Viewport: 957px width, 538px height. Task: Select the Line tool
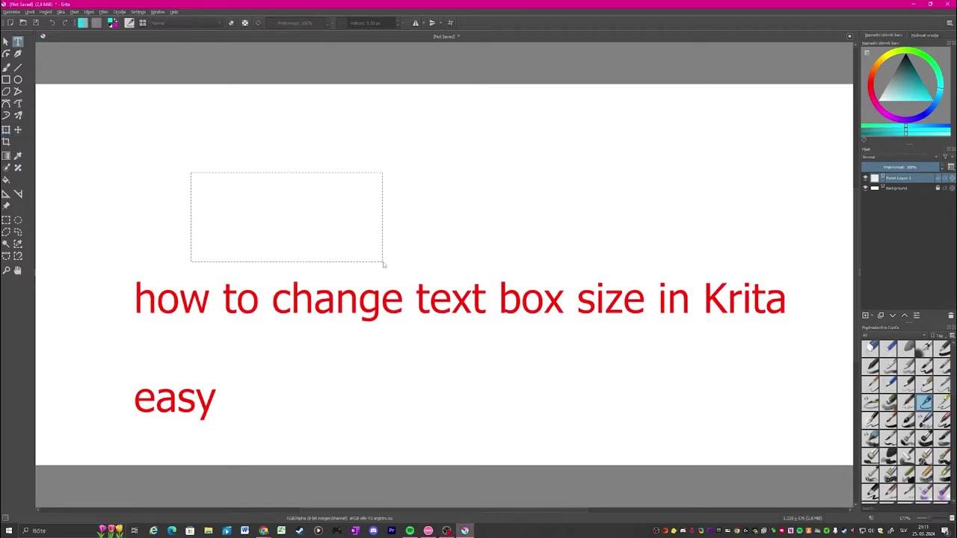click(18, 67)
